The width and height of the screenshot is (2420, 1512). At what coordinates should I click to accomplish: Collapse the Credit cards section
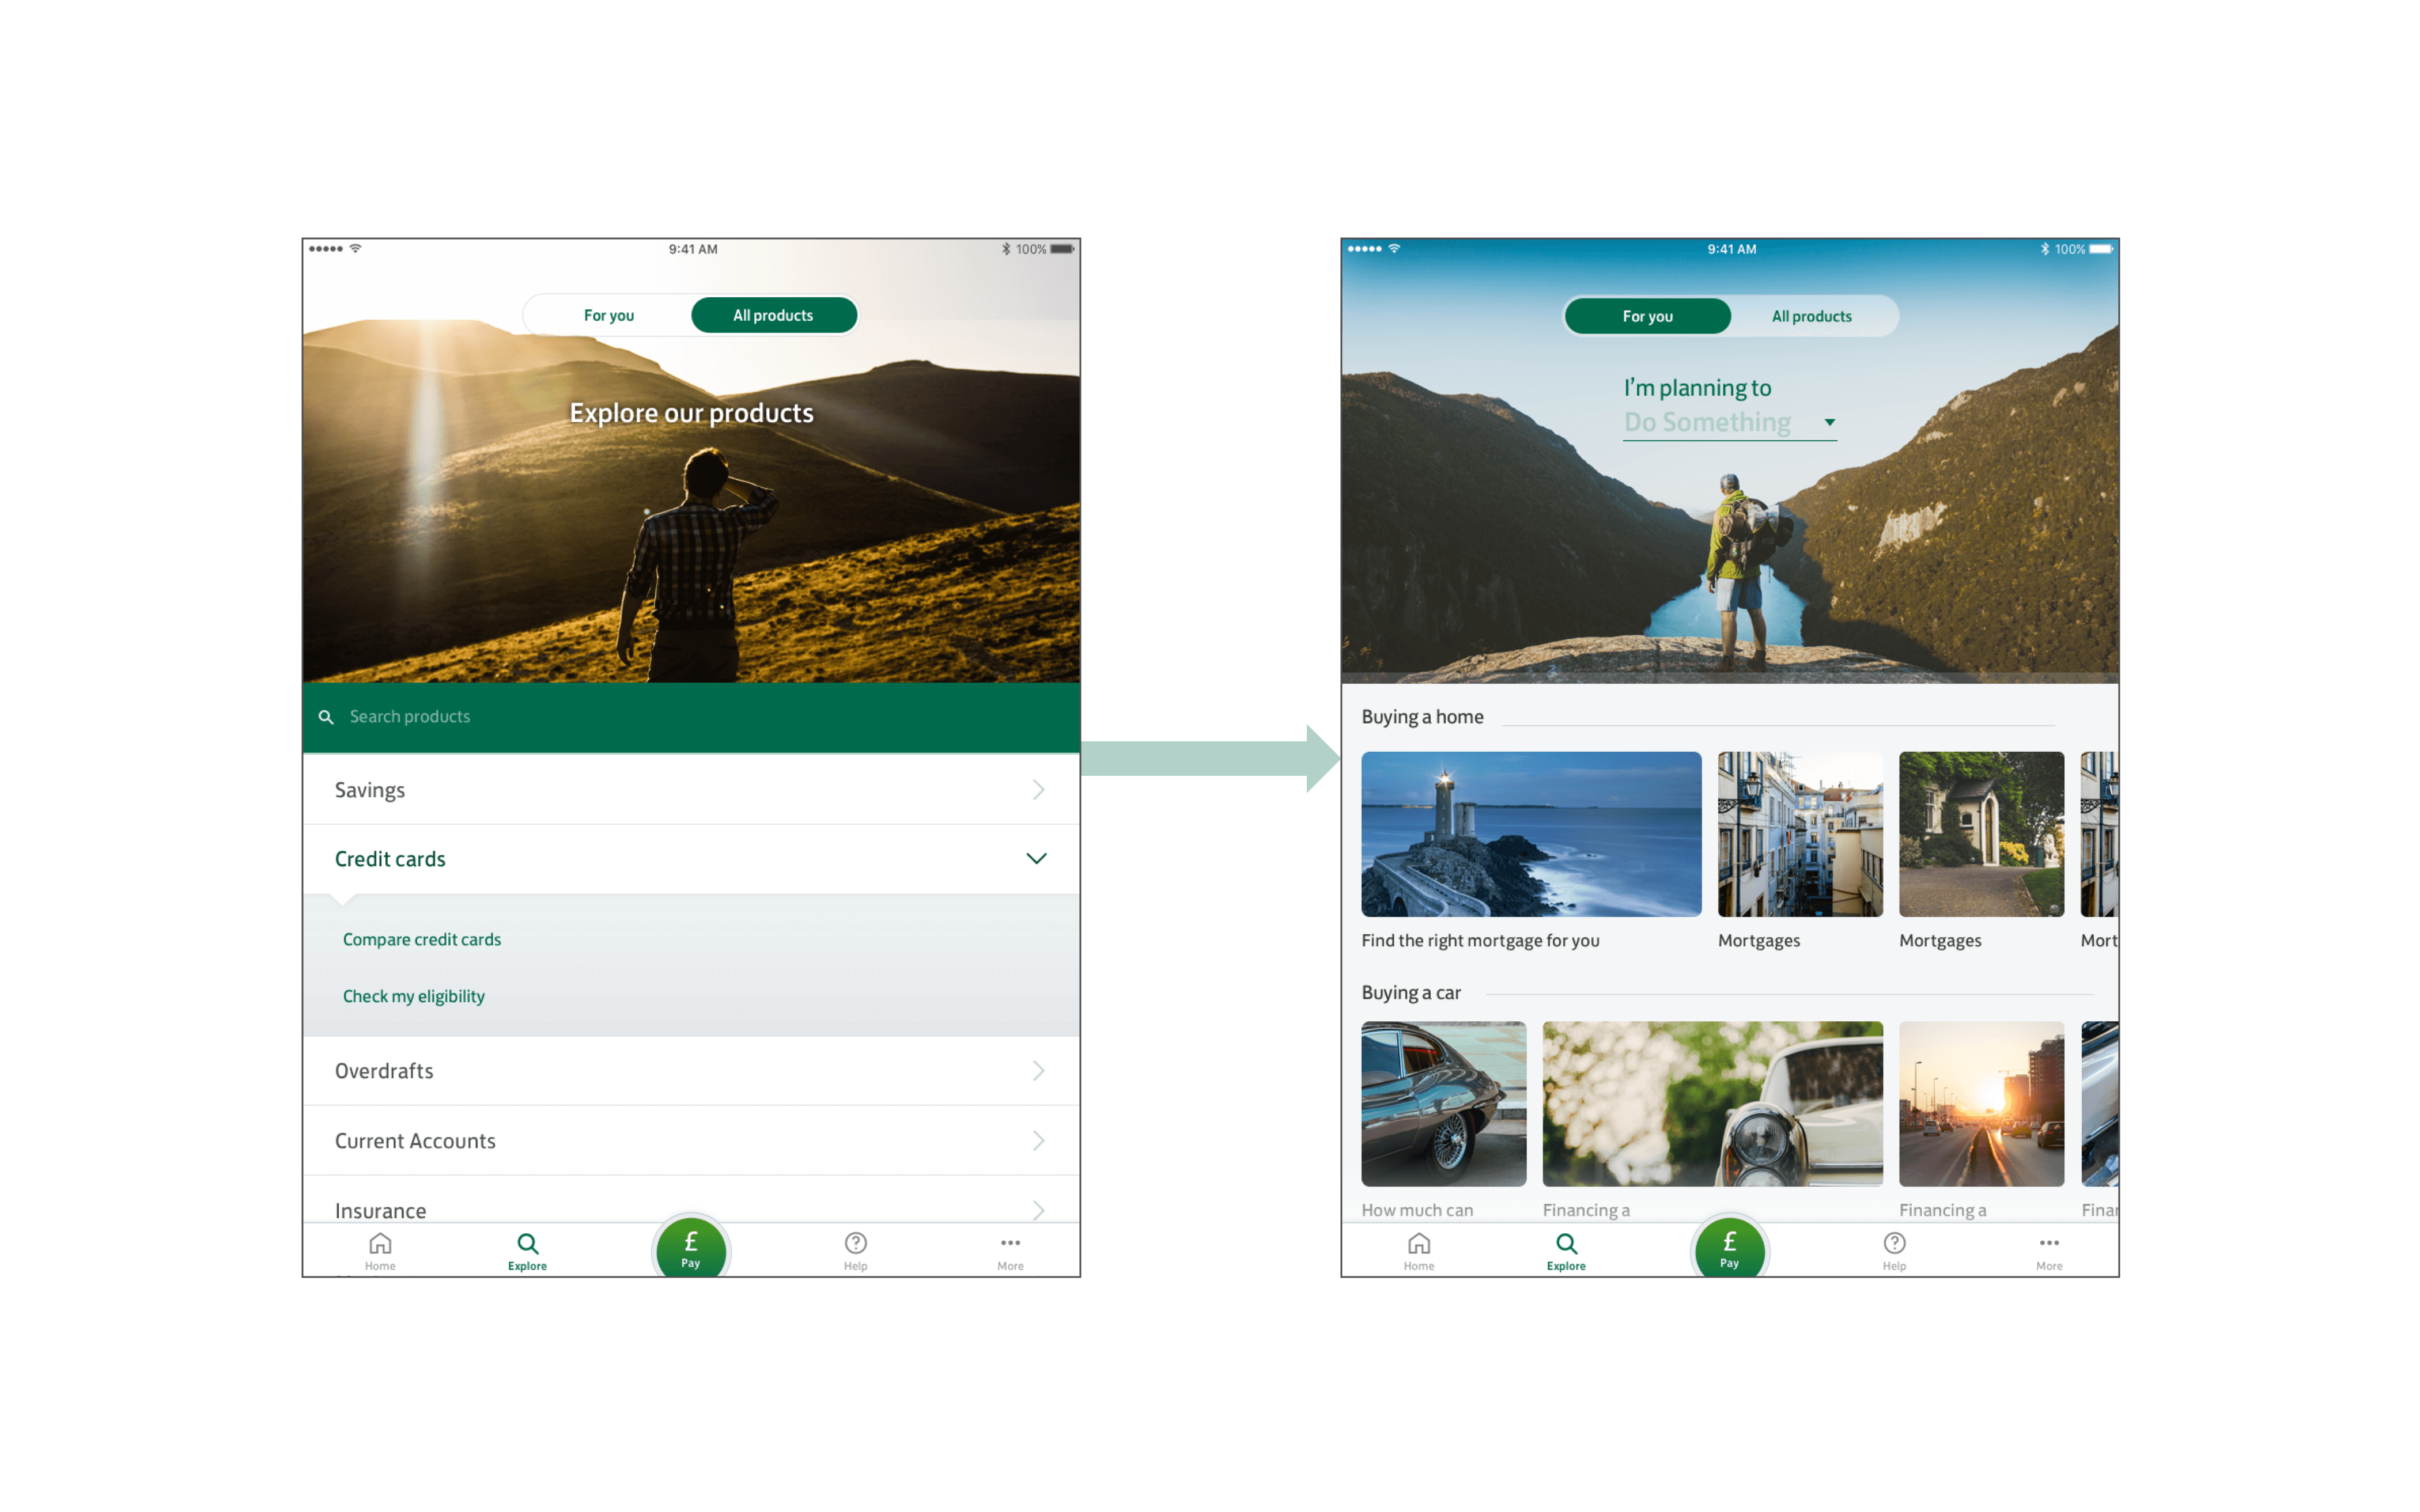(1036, 859)
